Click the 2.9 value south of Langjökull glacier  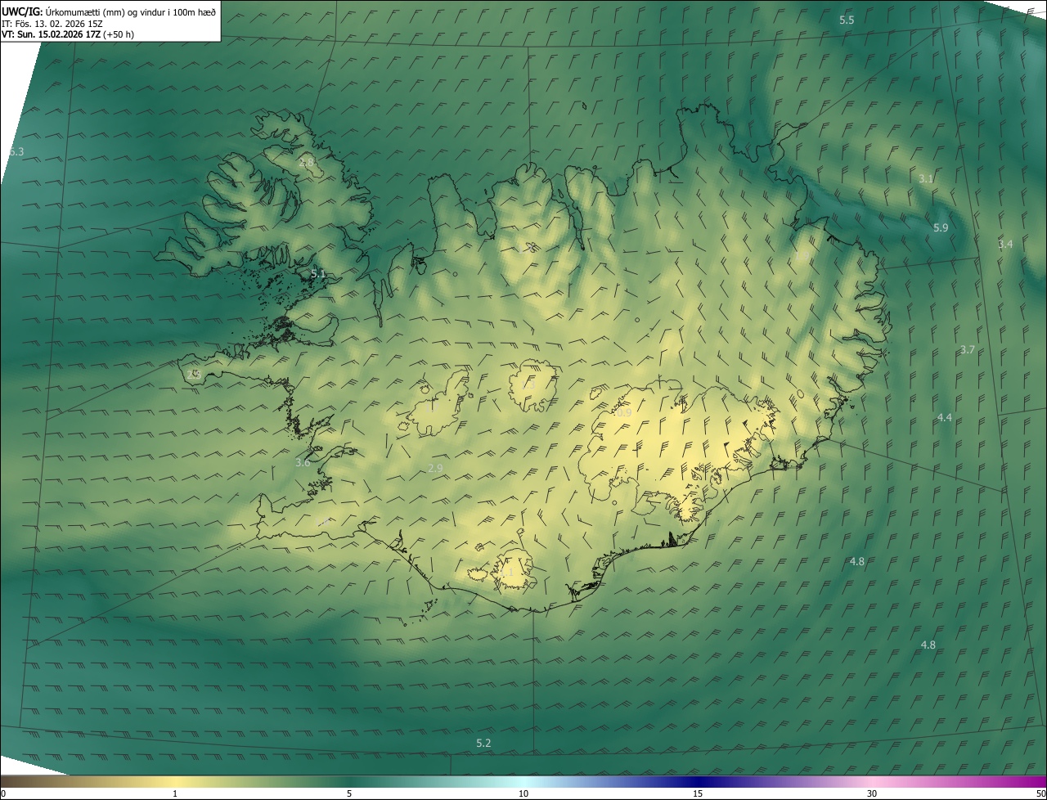point(435,468)
